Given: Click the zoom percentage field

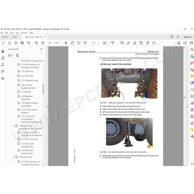Looking at the screenshot, I should pos(93,43).
